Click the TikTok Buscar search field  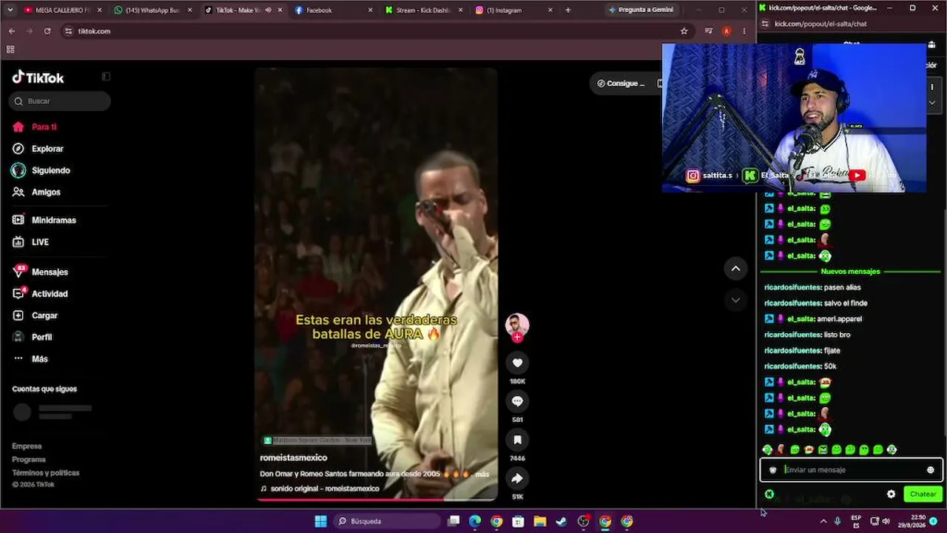(x=60, y=101)
